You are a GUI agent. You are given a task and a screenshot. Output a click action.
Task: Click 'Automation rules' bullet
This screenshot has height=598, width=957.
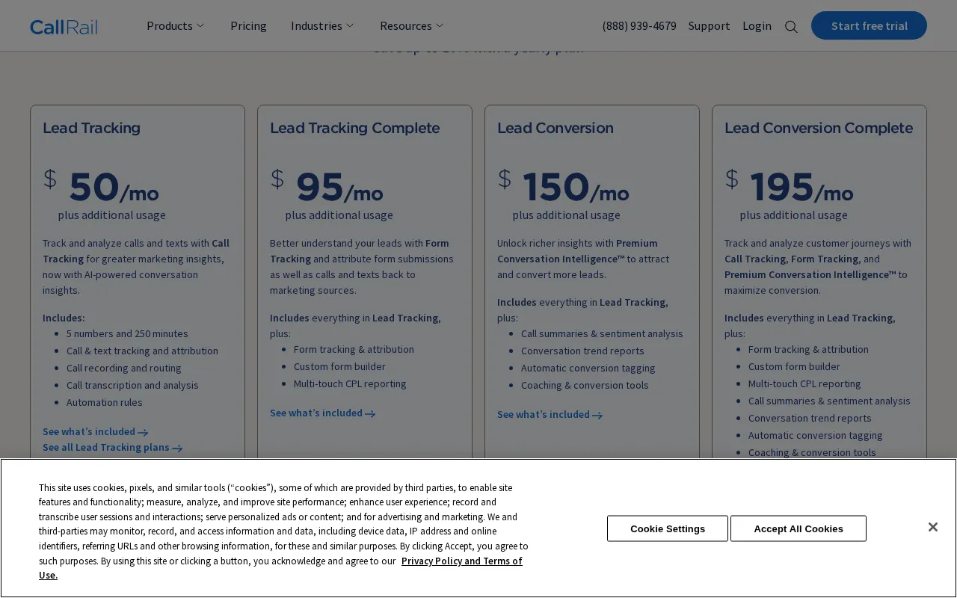(x=105, y=402)
